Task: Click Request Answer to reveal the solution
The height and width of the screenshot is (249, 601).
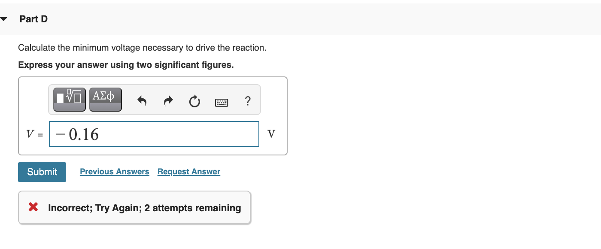Action: 188,171
